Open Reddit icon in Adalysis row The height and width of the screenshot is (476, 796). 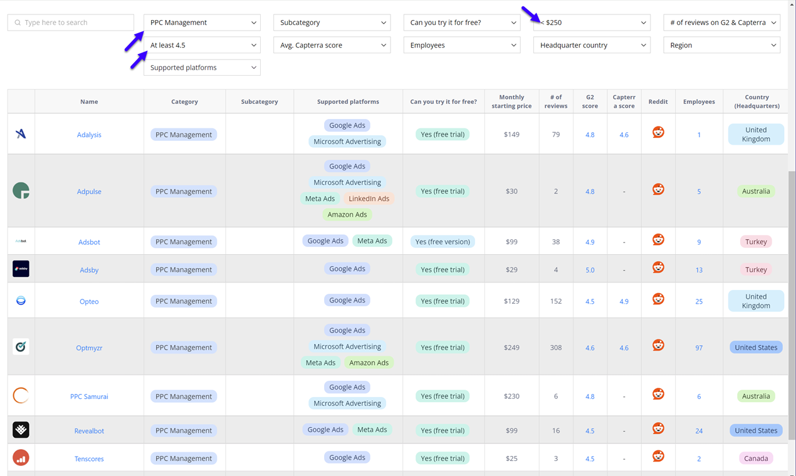tap(658, 132)
